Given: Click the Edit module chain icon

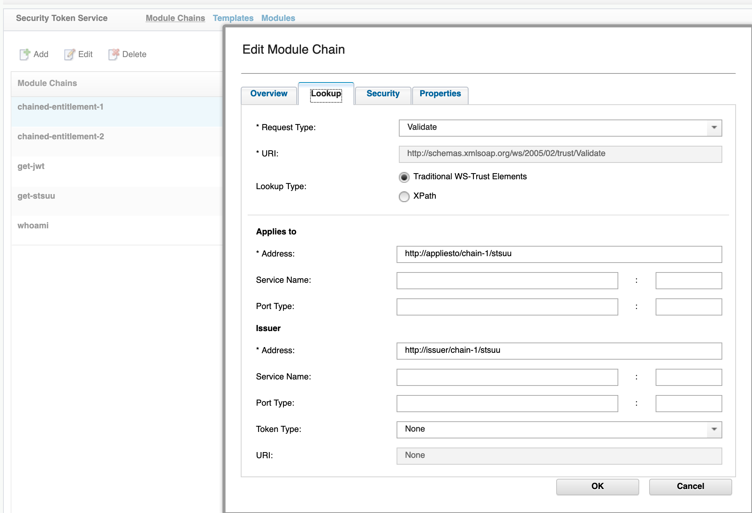Looking at the screenshot, I should 69,54.
